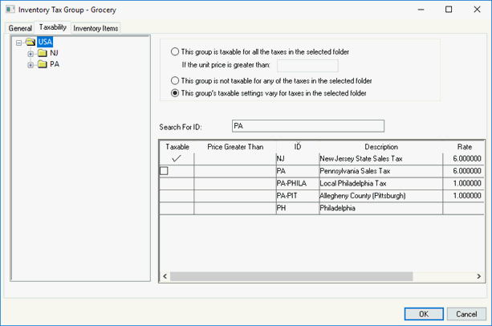Expand the NJ tree node

coord(30,53)
